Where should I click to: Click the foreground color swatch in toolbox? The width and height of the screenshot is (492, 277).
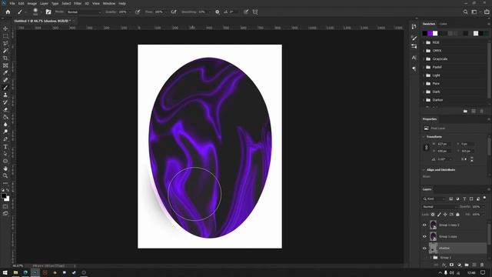pyautogui.click(x=4, y=196)
